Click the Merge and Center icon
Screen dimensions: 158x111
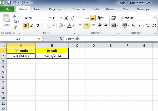pos(114,26)
